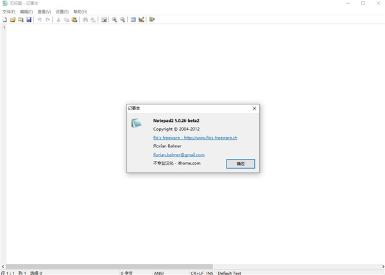Click the horizontal scrollbar at the bottom
Screen dimensions: 385x275
109,267
